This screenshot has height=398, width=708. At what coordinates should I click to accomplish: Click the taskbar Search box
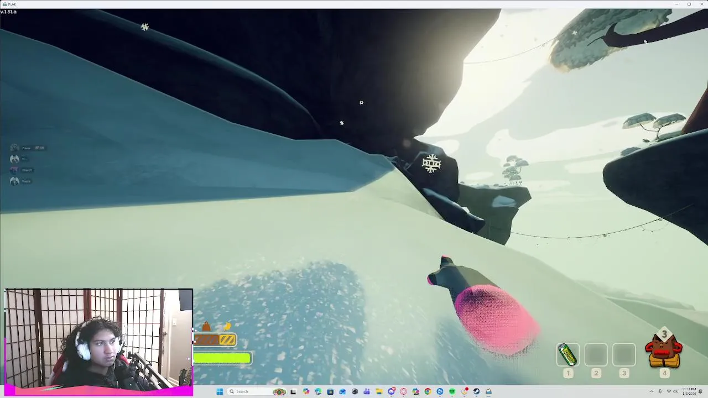point(256,391)
